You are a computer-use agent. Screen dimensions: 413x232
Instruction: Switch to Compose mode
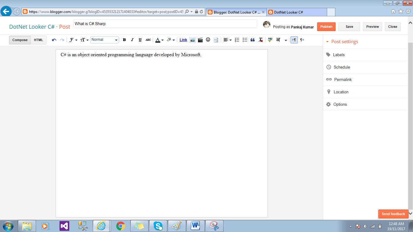20,40
